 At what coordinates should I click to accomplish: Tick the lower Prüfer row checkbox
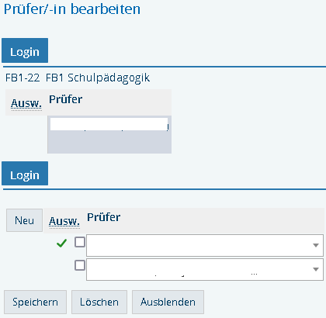[x=80, y=265]
